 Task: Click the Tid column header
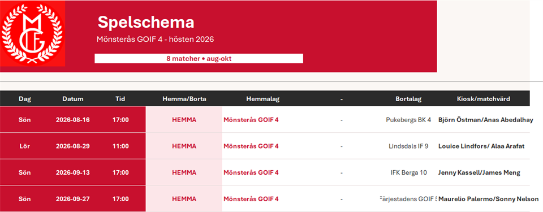click(120, 99)
